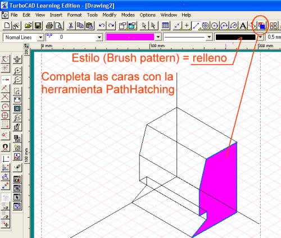Select the Text tool (A) icon
281x238 pixels.
pos(243,26)
